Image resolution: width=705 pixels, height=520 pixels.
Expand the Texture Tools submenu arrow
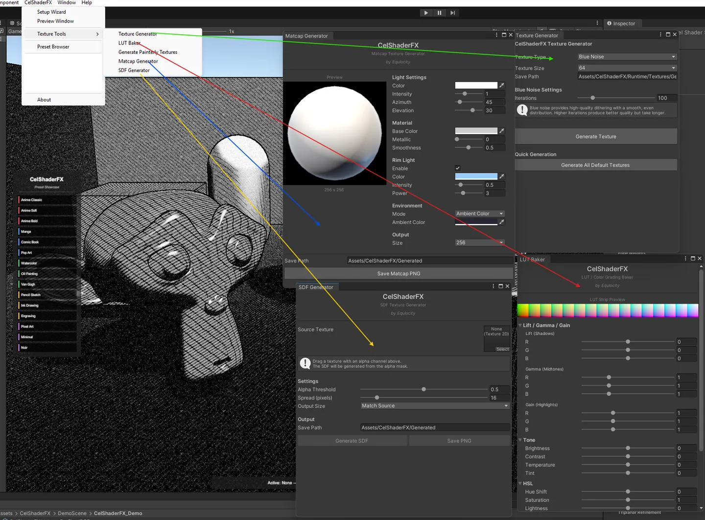(97, 34)
